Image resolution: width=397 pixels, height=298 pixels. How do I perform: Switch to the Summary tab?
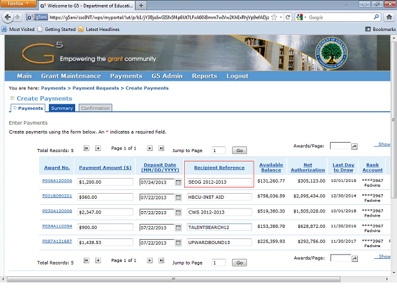[62, 108]
